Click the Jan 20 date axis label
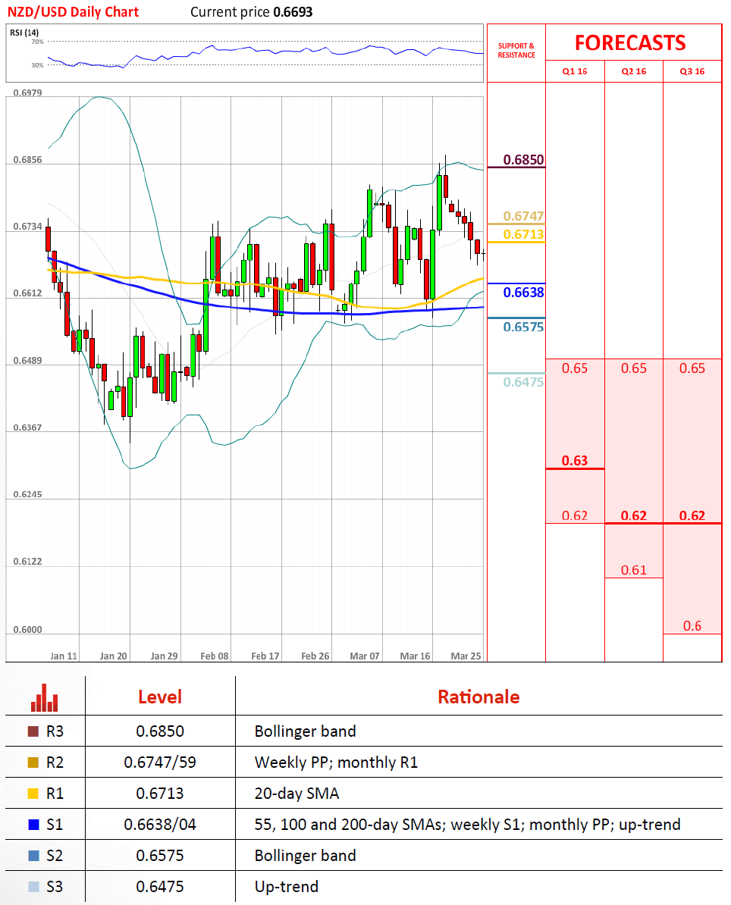The width and height of the screenshot is (731, 905). point(113,656)
